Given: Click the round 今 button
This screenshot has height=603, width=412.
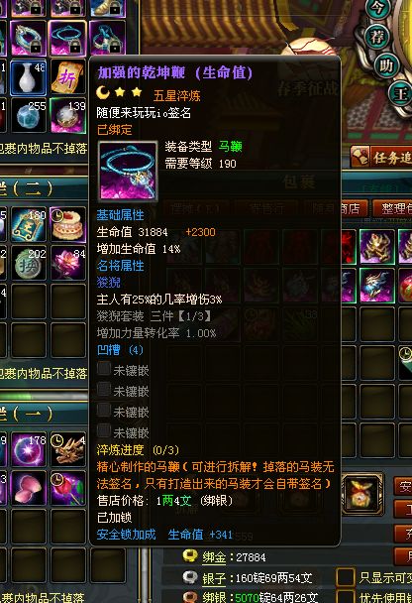Looking at the screenshot, I should [x=377, y=9].
